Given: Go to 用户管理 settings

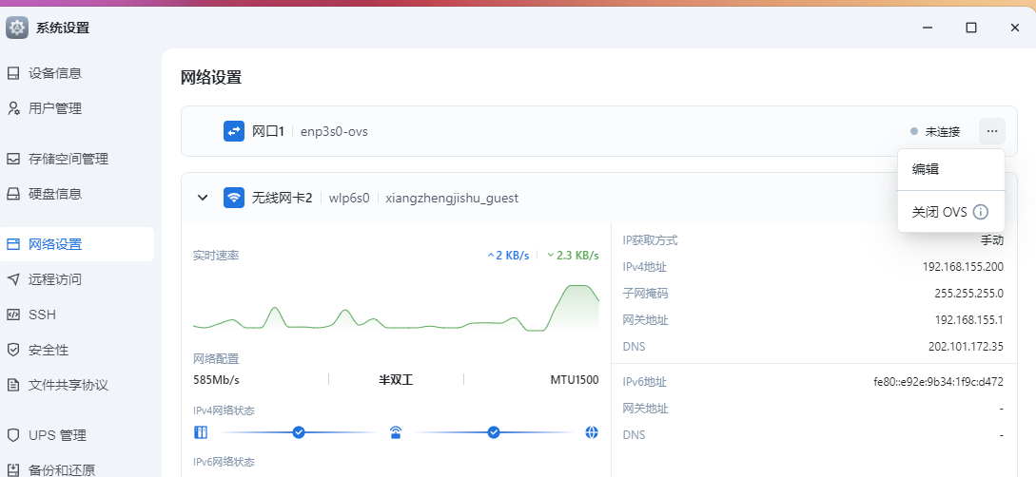Looking at the screenshot, I should click(55, 108).
